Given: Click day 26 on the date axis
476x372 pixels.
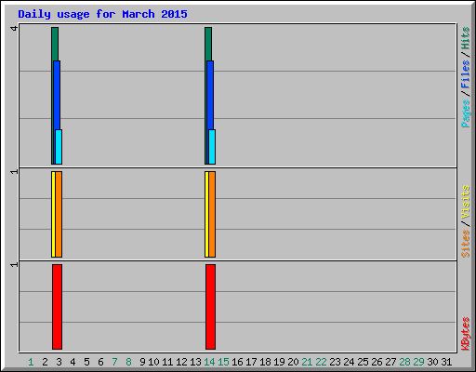Looking at the screenshot, I should [377, 362].
